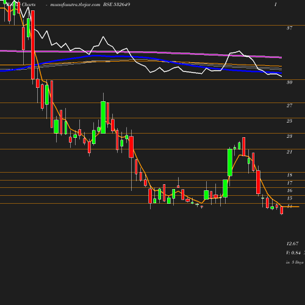The image size is (305, 305).
Task: Click the price label '23'
Action: [289, 136]
